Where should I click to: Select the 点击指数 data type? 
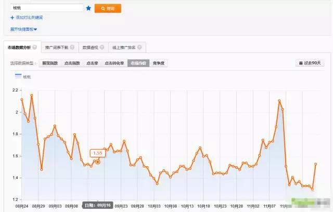pyautogui.click(x=72, y=63)
